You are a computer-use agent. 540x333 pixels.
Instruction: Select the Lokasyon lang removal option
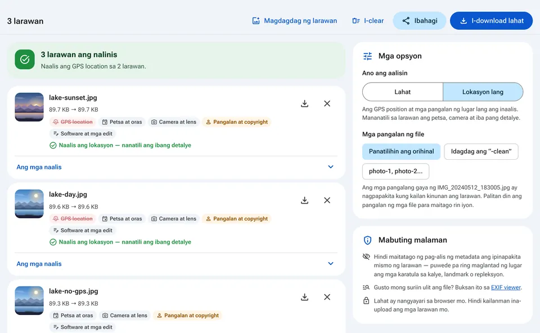(x=483, y=92)
